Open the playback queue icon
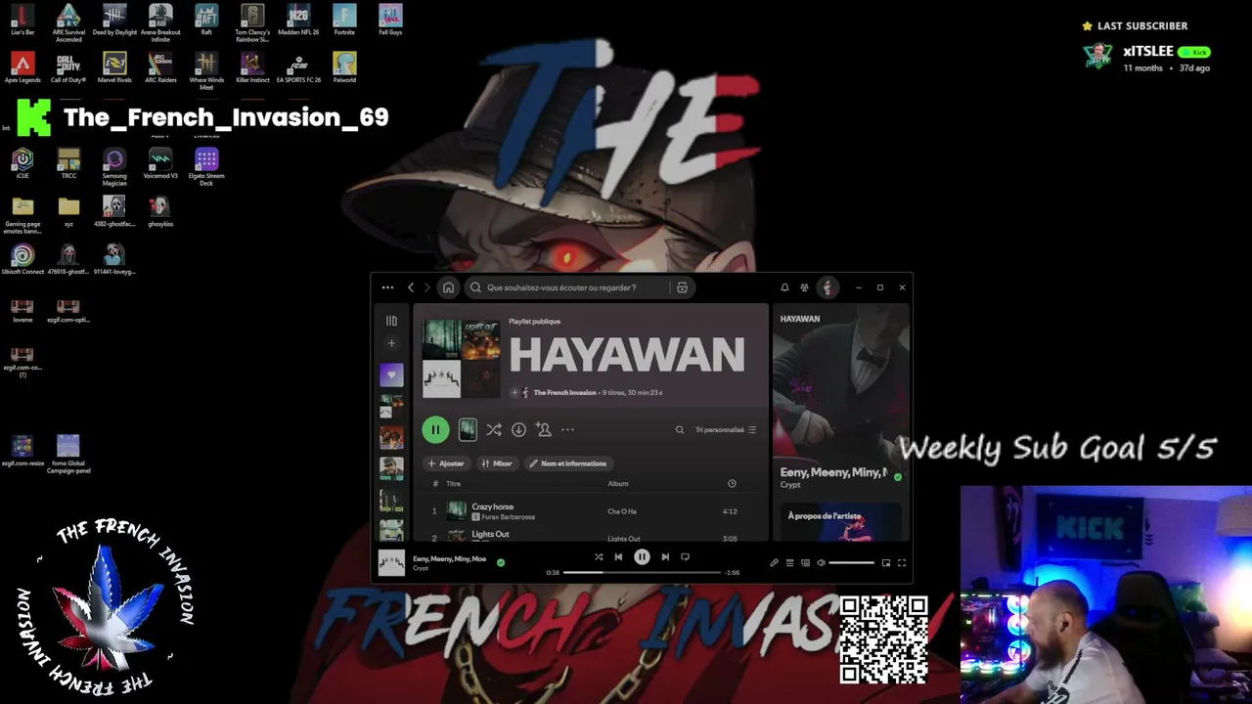 pyautogui.click(x=789, y=563)
